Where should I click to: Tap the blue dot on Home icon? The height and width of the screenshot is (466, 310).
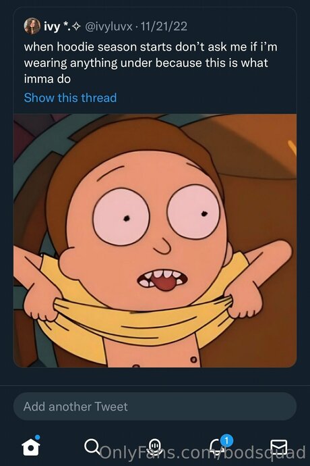click(x=37, y=437)
